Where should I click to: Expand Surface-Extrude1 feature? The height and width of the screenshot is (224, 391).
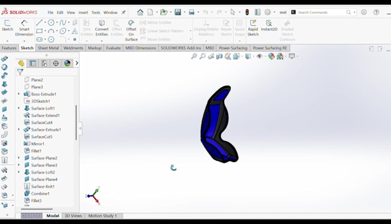(x=19, y=129)
